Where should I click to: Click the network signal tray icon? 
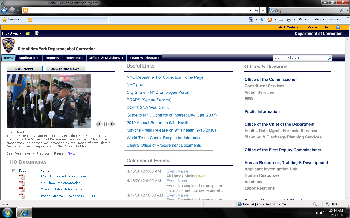pos(316,213)
